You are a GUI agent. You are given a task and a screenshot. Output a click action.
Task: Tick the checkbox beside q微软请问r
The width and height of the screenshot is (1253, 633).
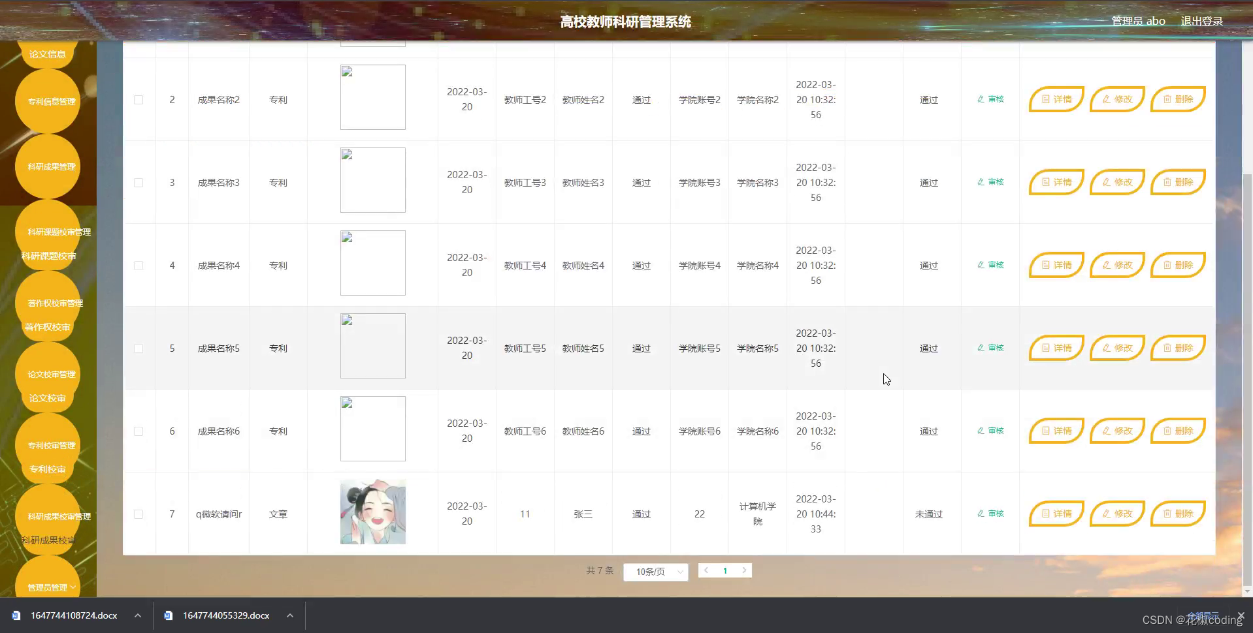point(138,514)
